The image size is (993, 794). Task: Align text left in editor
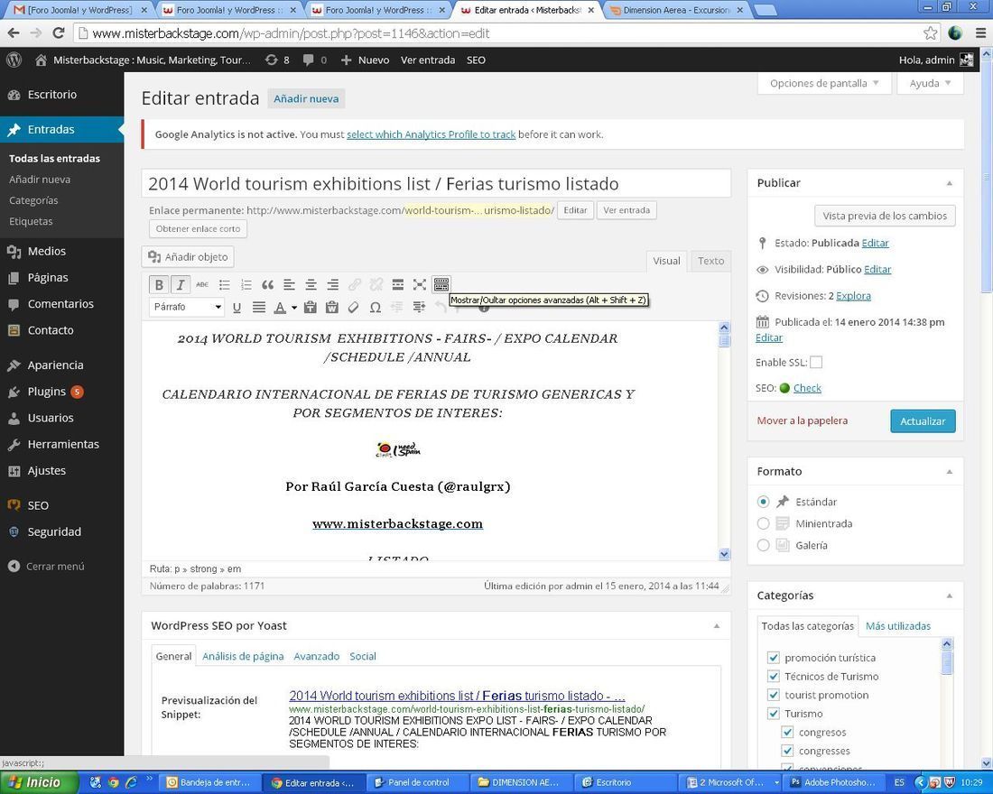click(x=290, y=285)
